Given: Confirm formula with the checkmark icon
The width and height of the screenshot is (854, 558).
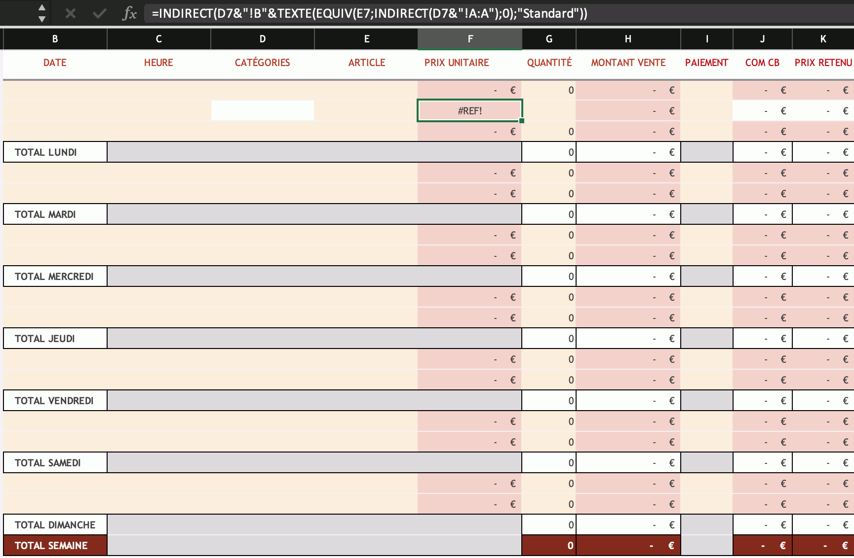Looking at the screenshot, I should [x=100, y=13].
